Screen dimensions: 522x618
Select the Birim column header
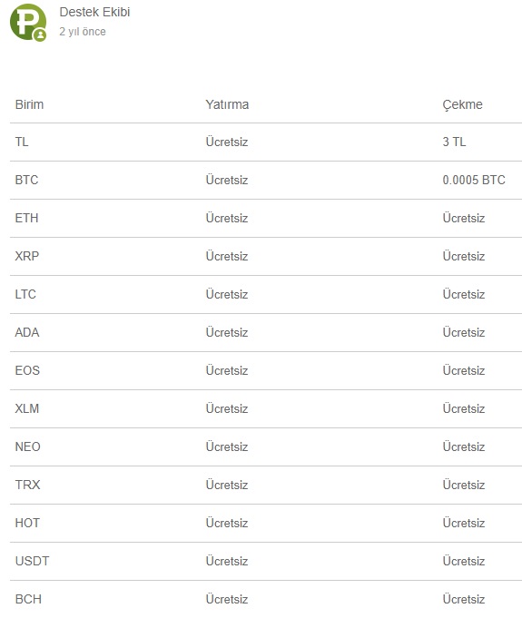click(29, 104)
